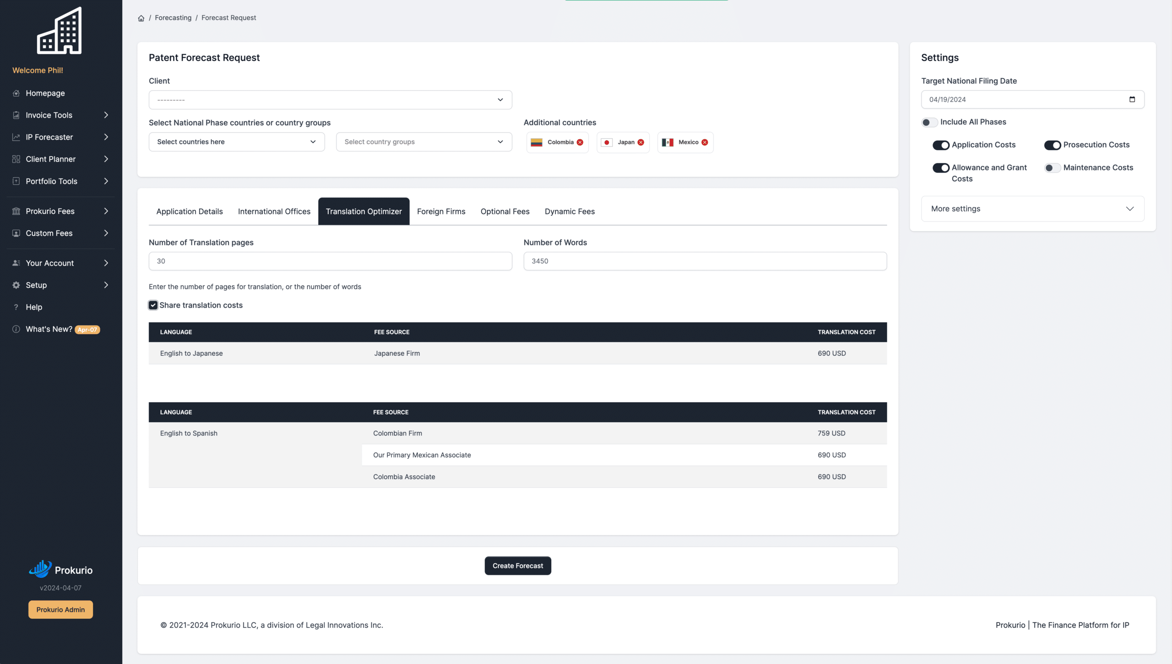Click the Japan flag icon
This screenshot has width=1172, height=664.
[x=607, y=142]
